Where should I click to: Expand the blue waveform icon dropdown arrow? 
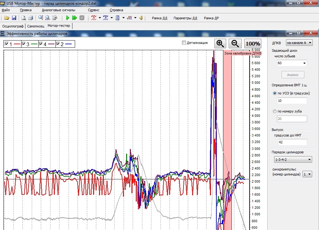coord(112,18)
